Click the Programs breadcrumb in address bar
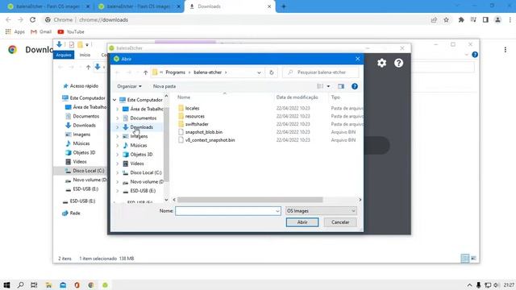Screen dimensions: 516x290 coord(176,72)
